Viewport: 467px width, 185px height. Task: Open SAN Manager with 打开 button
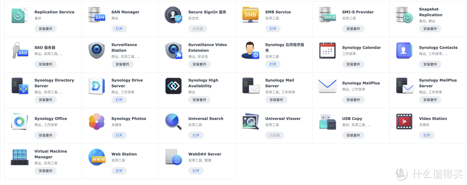[x=119, y=29]
